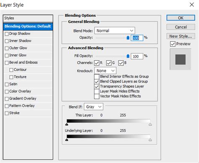Viewport: 199px width, 163px height.
Task: Enable the Outer Glow checkbox
Action: click(7, 48)
